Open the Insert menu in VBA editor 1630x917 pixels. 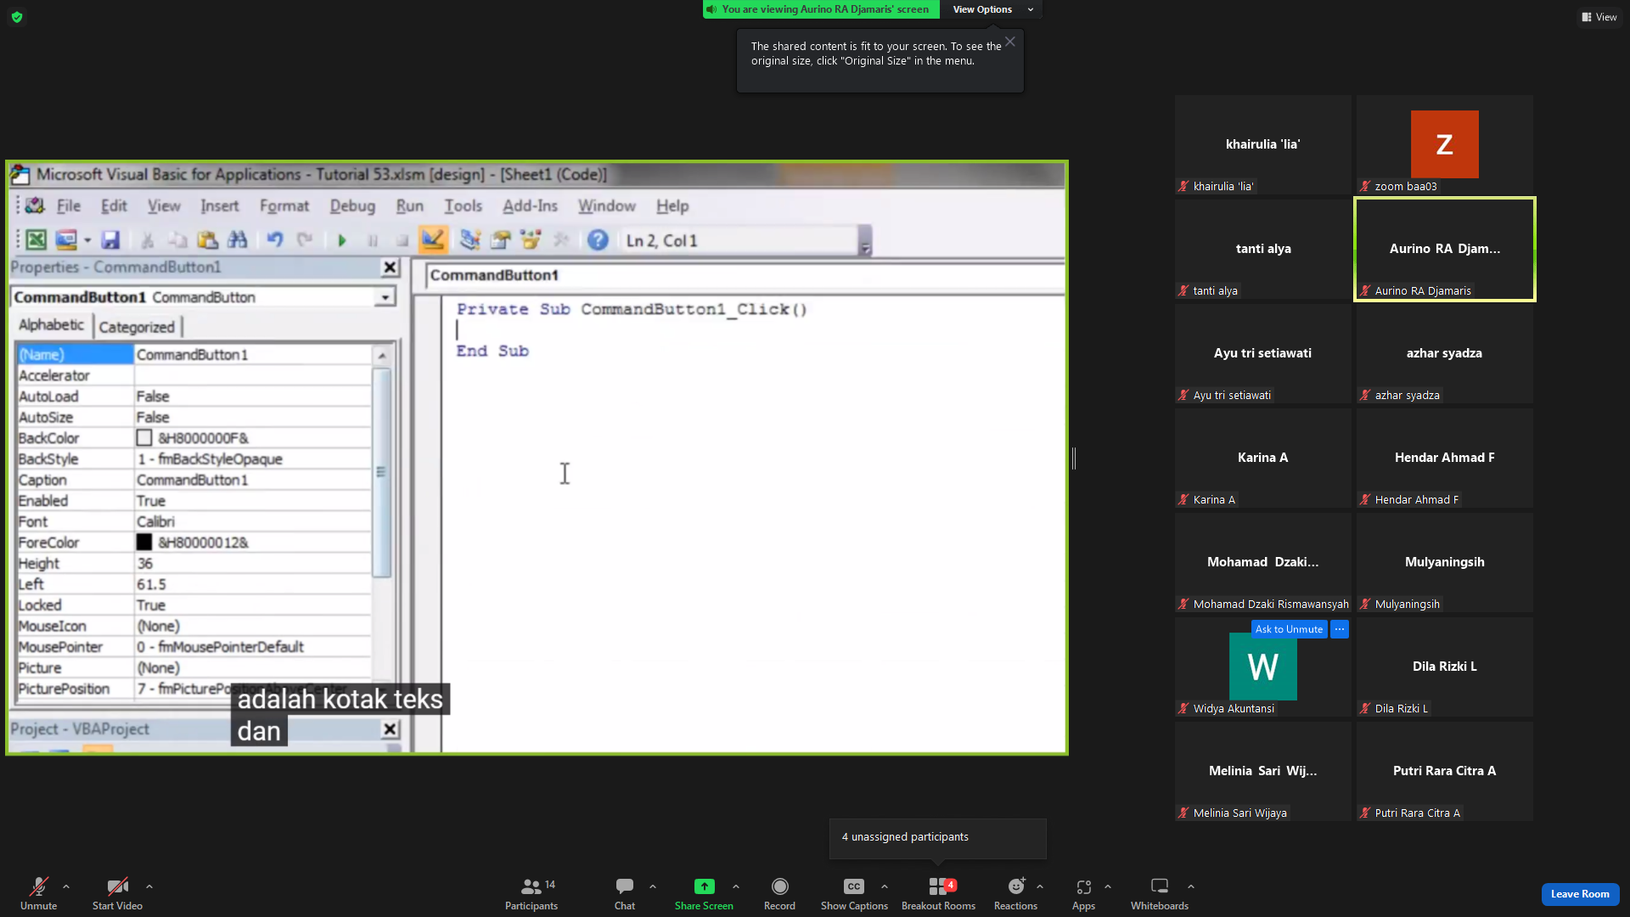[x=219, y=205]
